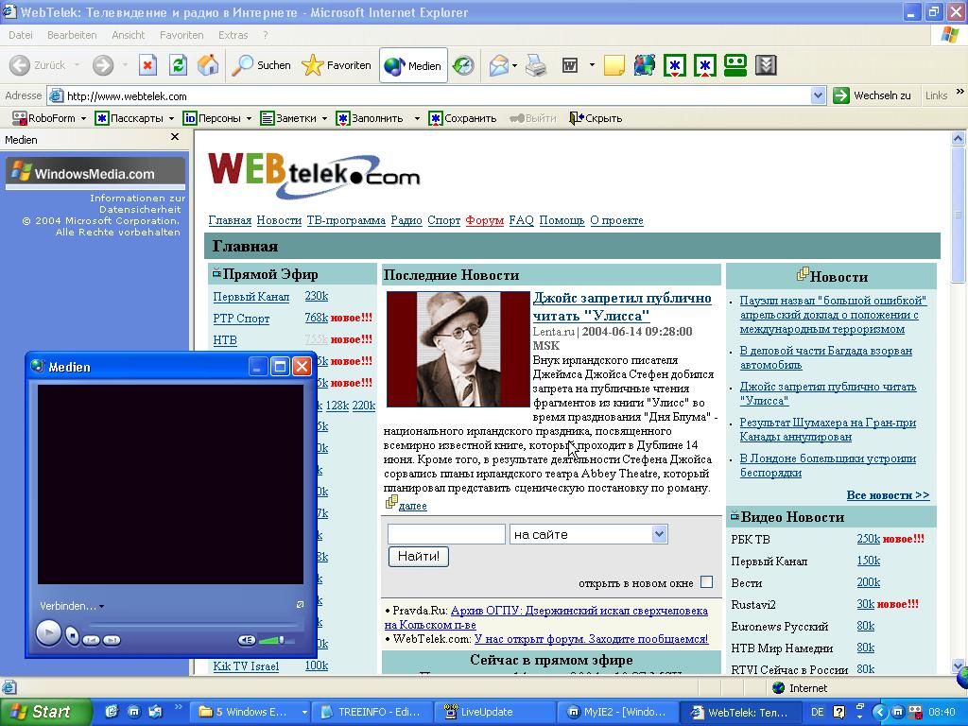Open the ? help menu
Viewport: 968px width, 726px height.
(x=266, y=35)
